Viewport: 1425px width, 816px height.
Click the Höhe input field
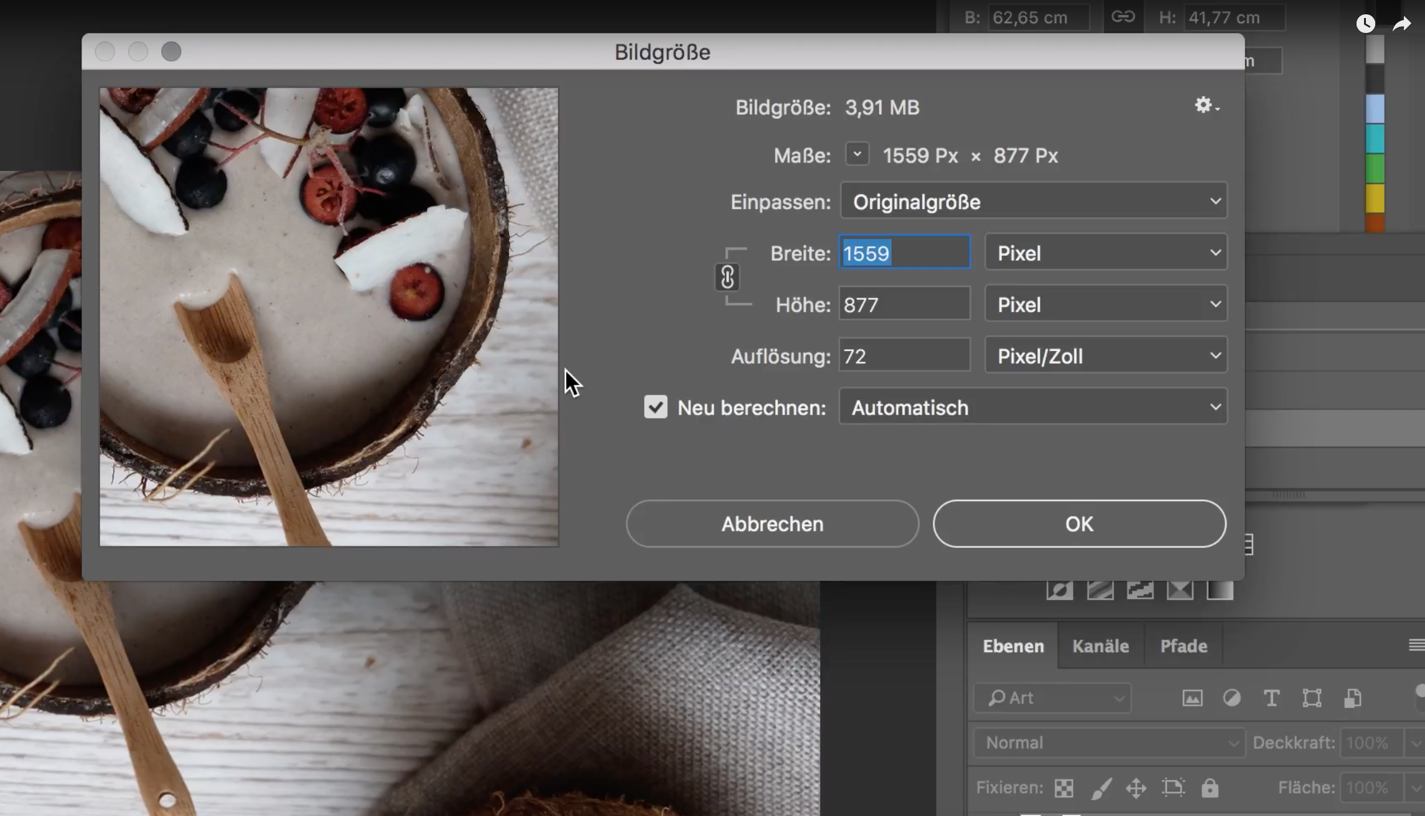tap(904, 305)
